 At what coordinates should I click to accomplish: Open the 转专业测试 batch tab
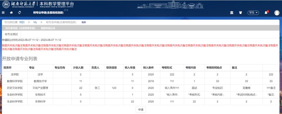(11, 34)
